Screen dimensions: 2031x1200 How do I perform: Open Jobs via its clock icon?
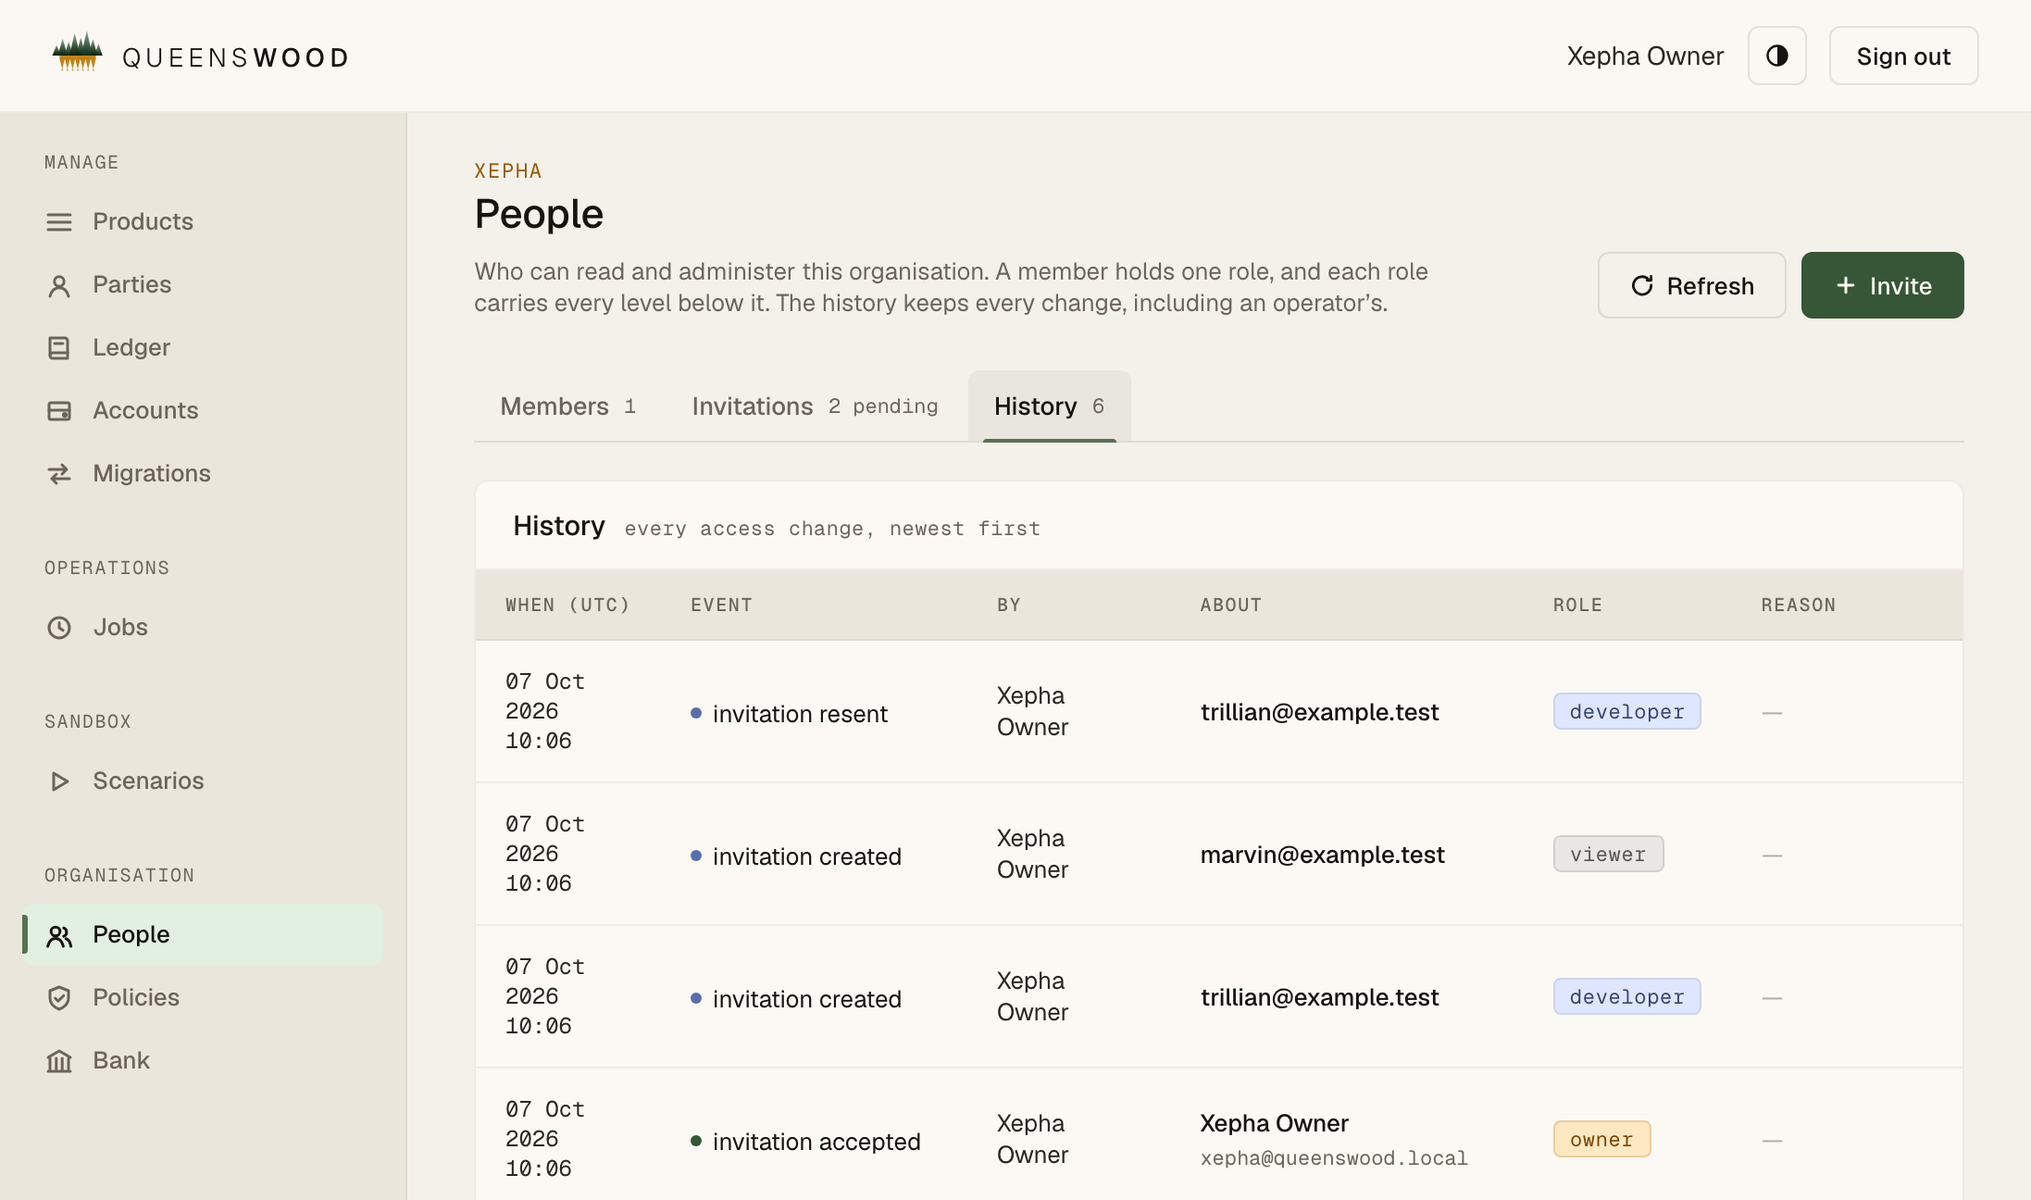59,628
